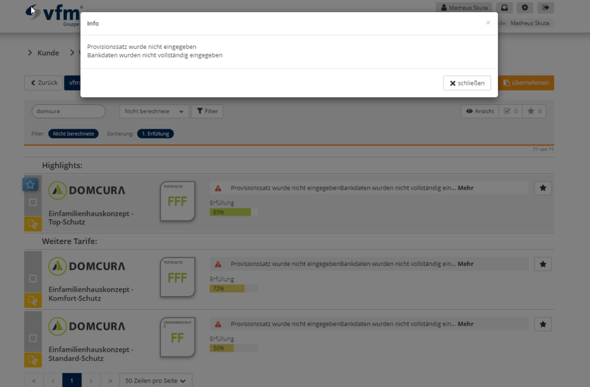Click the Domcura logo in Top-Schutz row

click(x=86, y=190)
